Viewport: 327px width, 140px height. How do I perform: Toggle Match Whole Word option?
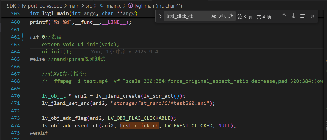coord(222,16)
